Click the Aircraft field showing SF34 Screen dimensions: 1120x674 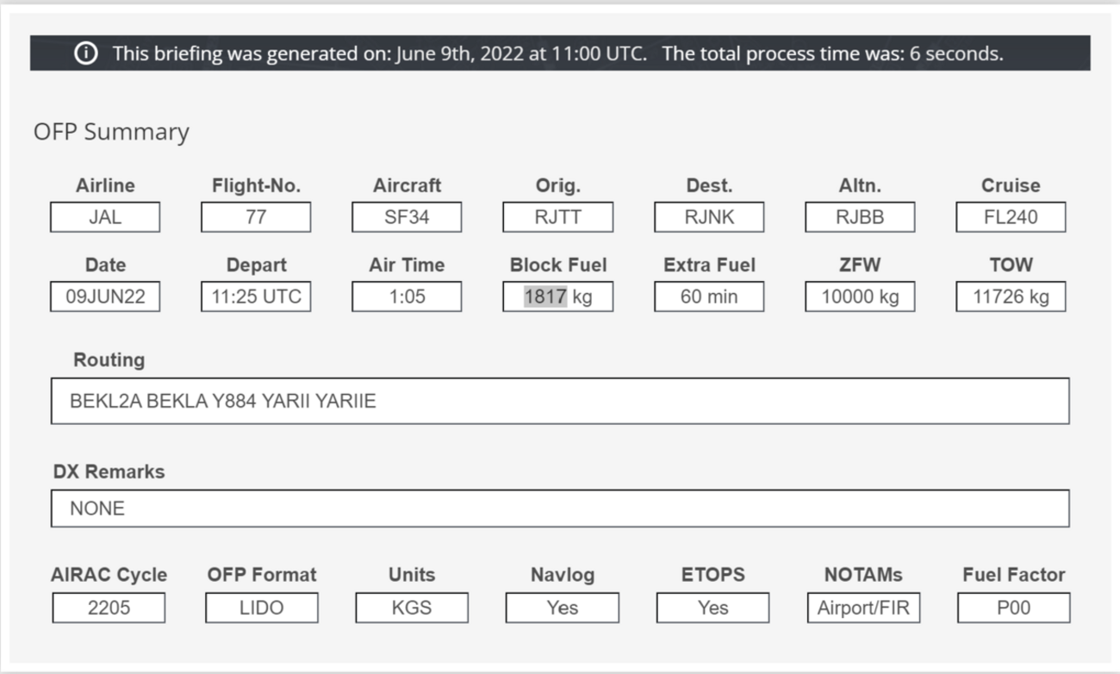407,217
